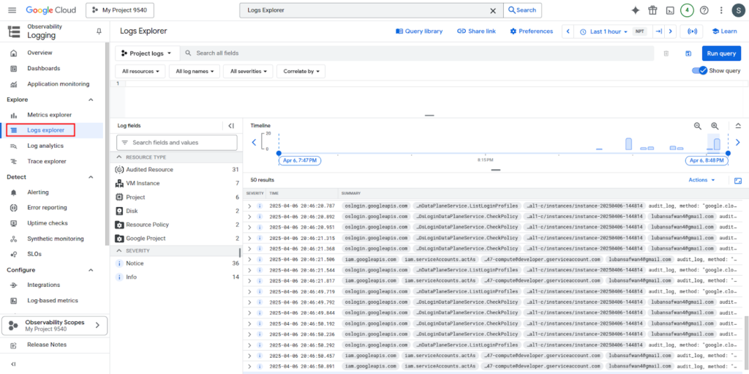Collapse the Log fields panel
The width and height of the screenshot is (749, 374).
click(x=231, y=126)
